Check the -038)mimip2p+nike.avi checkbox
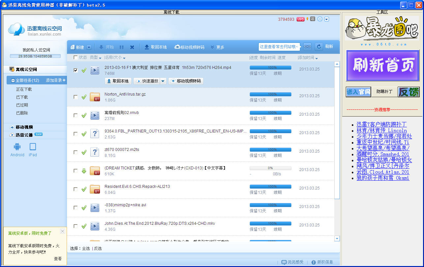 click(x=76, y=208)
